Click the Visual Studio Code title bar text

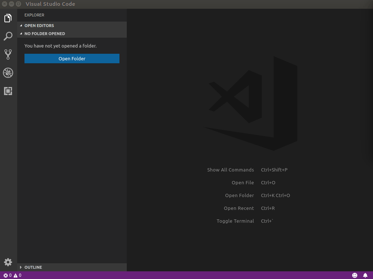tap(50, 4)
